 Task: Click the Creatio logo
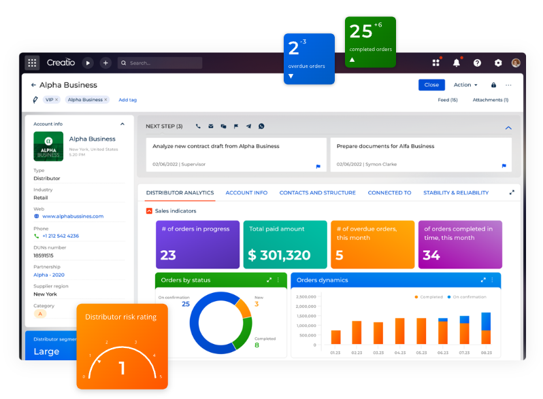coord(61,63)
